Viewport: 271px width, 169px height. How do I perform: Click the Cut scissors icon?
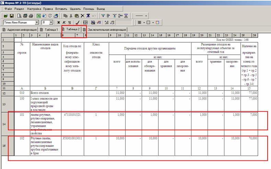click(71, 16)
